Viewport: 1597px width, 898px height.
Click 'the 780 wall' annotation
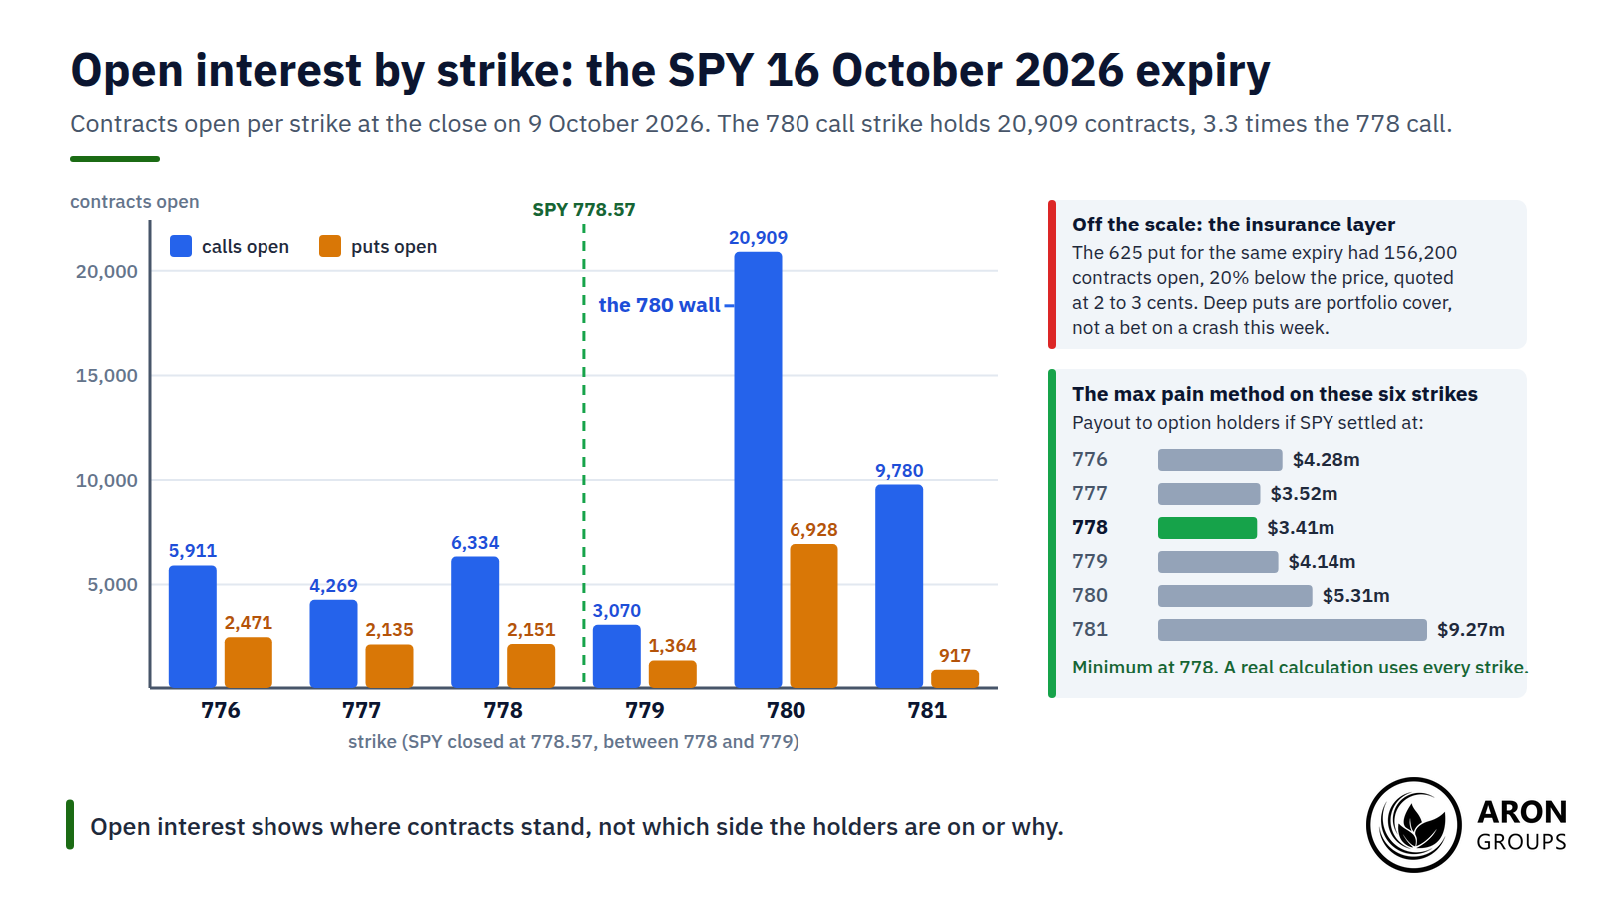pyautogui.click(x=659, y=305)
